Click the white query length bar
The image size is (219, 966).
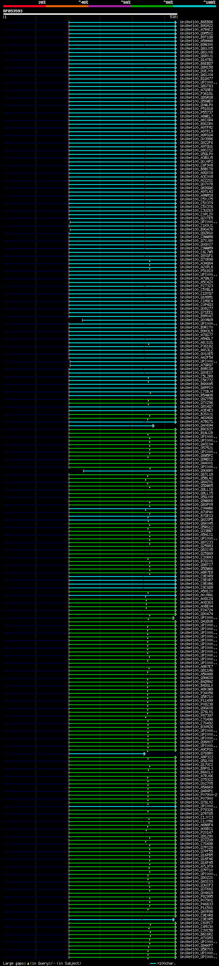click(90, 14)
